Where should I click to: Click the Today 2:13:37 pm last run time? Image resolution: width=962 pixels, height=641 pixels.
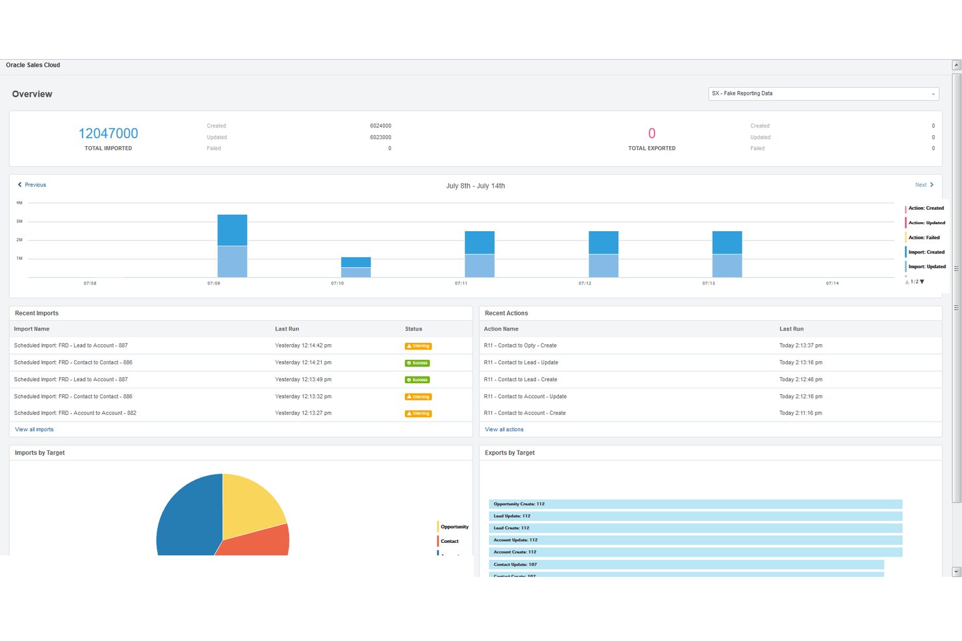pos(801,346)
